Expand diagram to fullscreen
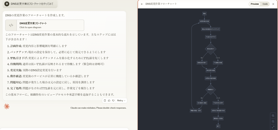 (x=273, y=127)
